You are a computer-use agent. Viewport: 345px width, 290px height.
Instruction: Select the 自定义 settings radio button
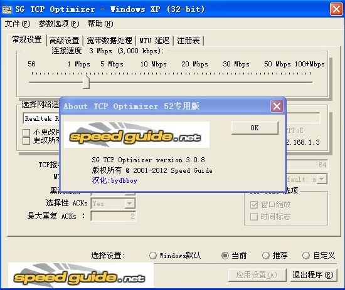(306, 256)
